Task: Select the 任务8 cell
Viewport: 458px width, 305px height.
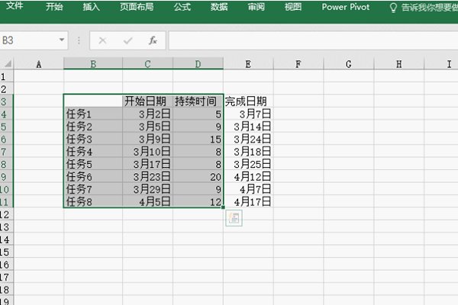Action: (93, 201)
